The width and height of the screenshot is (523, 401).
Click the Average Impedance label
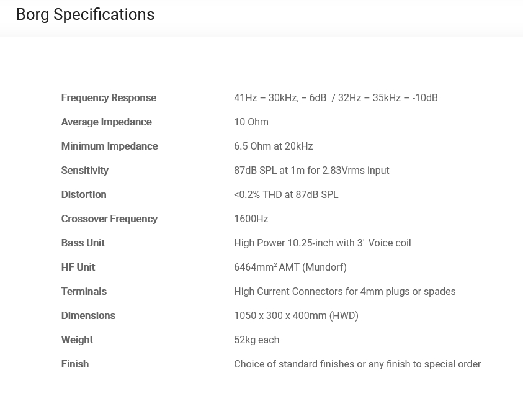(106, 122)
